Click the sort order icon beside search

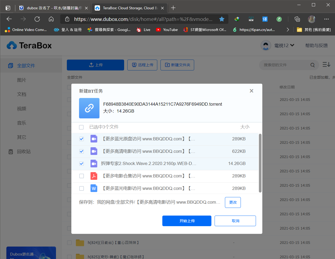(x=326, y=65)
